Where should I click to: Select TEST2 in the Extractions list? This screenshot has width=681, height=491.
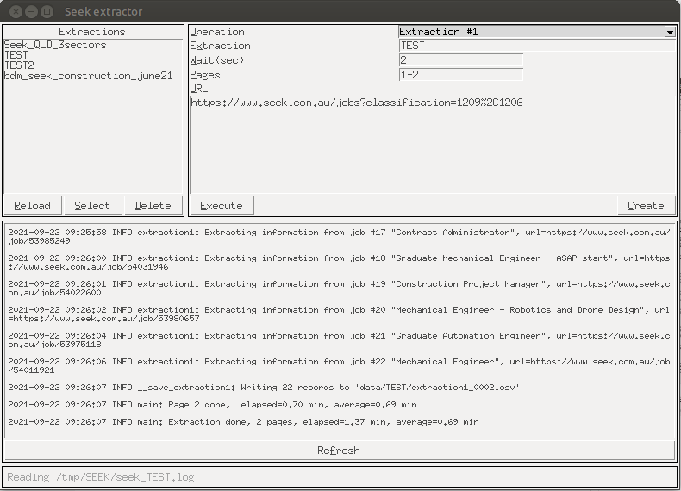coord(19,65)
